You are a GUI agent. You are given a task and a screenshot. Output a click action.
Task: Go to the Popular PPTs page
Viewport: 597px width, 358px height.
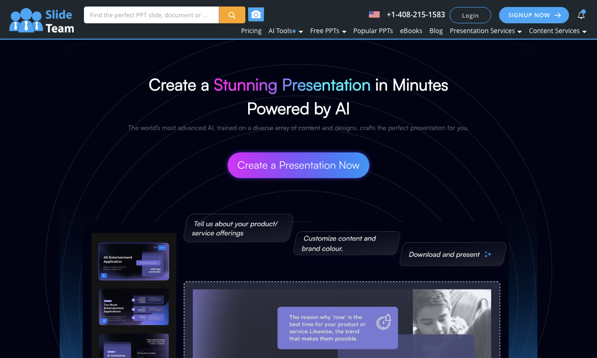pos(373,31)
